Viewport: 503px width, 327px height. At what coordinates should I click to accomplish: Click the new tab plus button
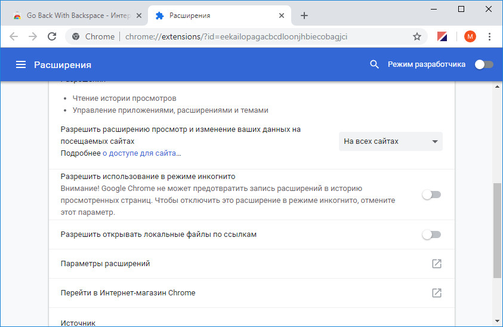coord(304,15)
